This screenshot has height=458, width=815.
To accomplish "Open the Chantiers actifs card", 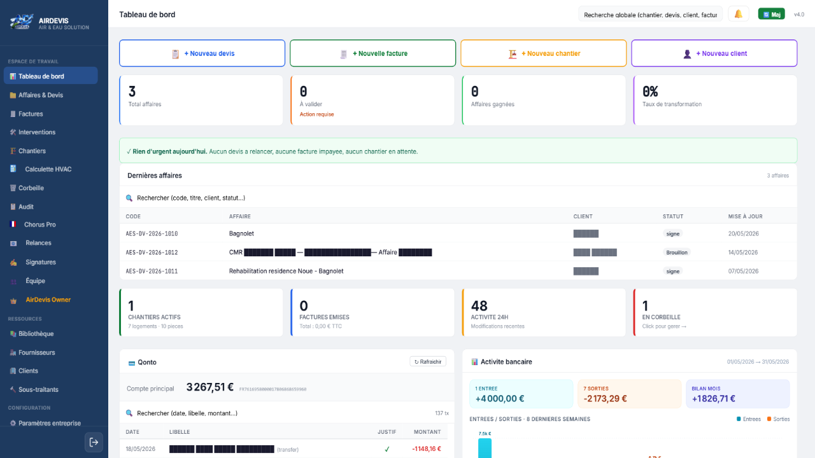I will click(201, 312).
